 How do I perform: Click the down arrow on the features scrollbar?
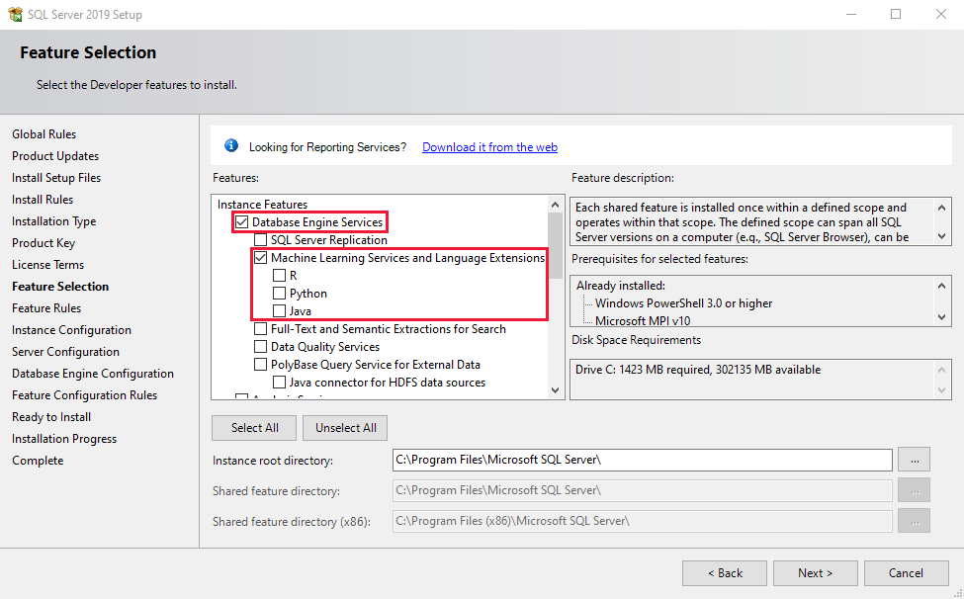tap(555, 387)
